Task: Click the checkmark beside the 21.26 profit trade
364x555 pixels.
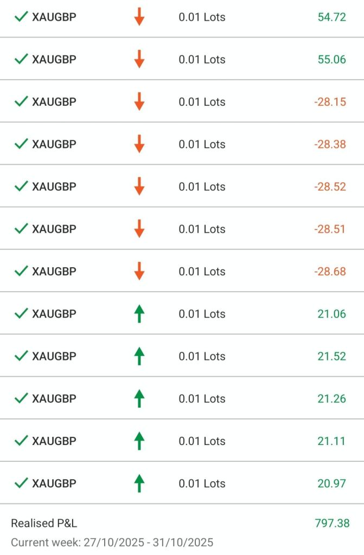Action: (x=21, y=398)
